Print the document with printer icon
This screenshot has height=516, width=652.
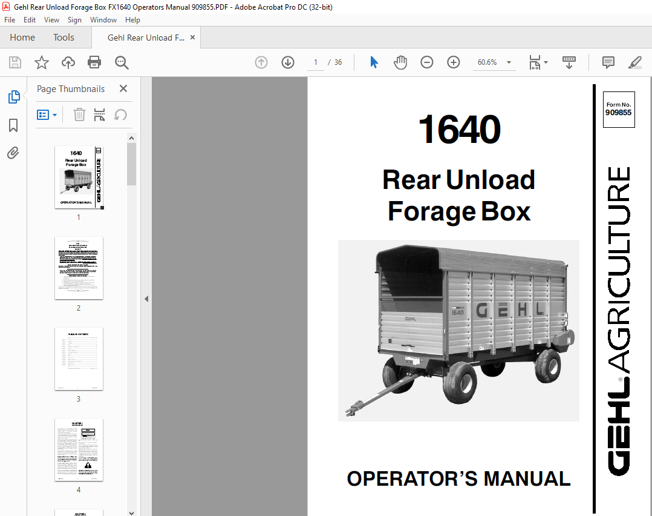94,62
